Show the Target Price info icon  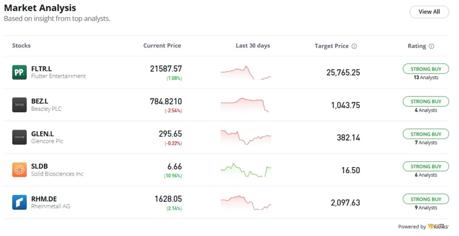tap(354, 46)
